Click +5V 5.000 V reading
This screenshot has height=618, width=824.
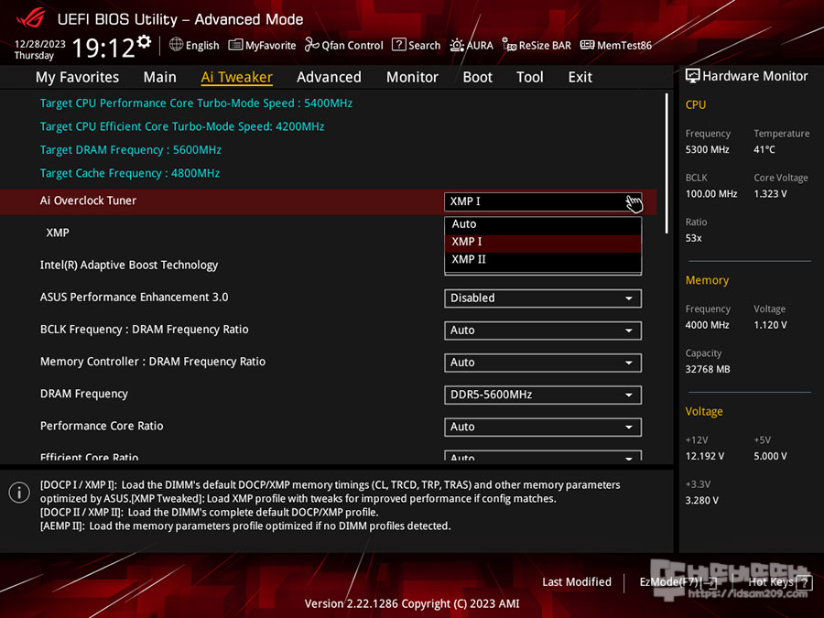click(x=770, y=456)
